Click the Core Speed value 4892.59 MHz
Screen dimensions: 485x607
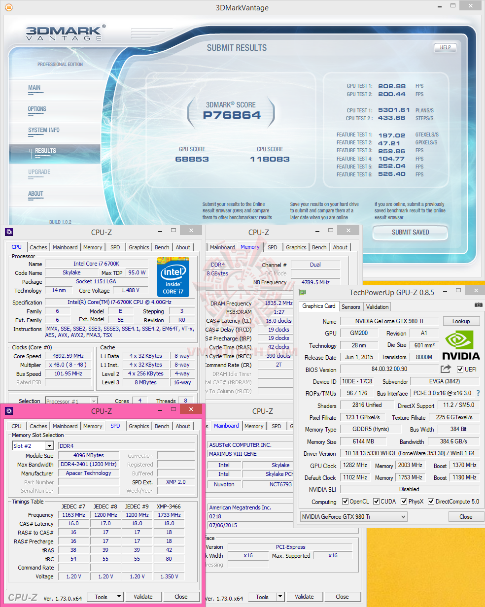click(69, 356)
